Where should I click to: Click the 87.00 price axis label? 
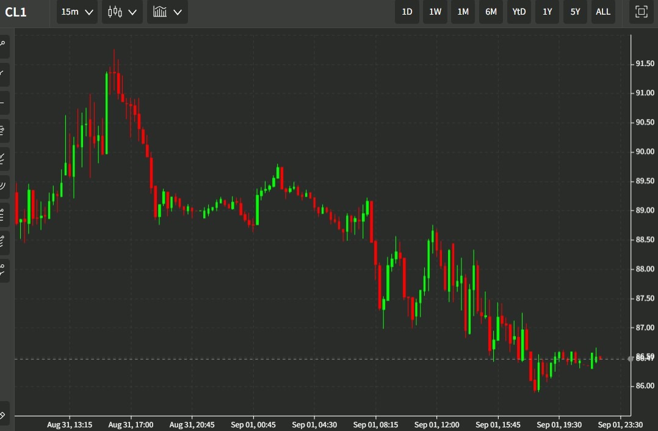tap(645, 328)
